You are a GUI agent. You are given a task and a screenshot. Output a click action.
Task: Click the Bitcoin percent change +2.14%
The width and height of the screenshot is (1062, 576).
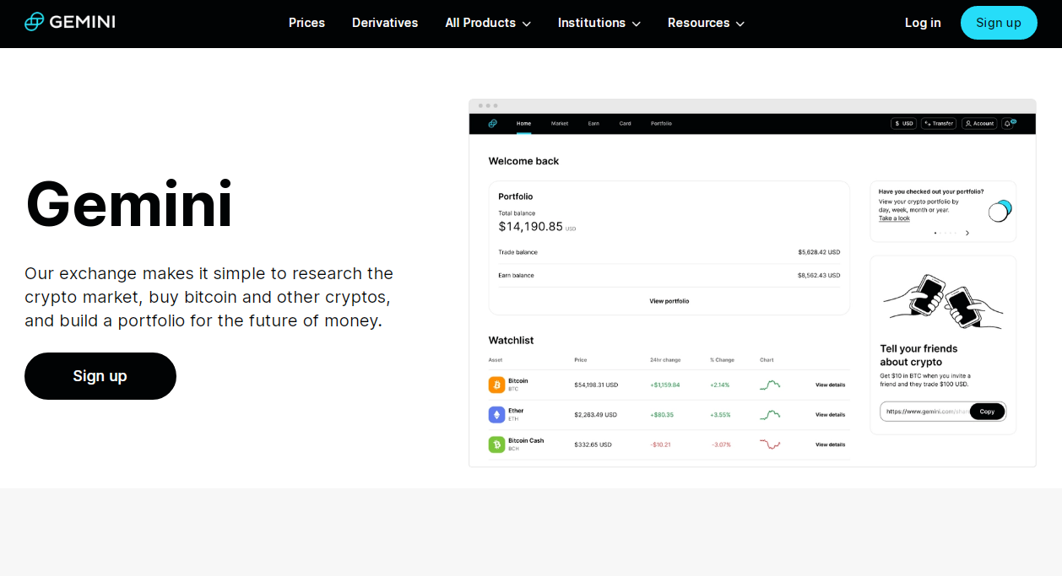tap(719, 385)
